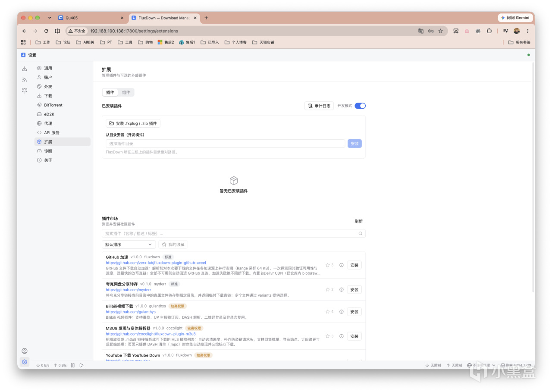Switch to the 组件 tab
552x392 pixels.
pyautogui.click(x=126, y=92)
